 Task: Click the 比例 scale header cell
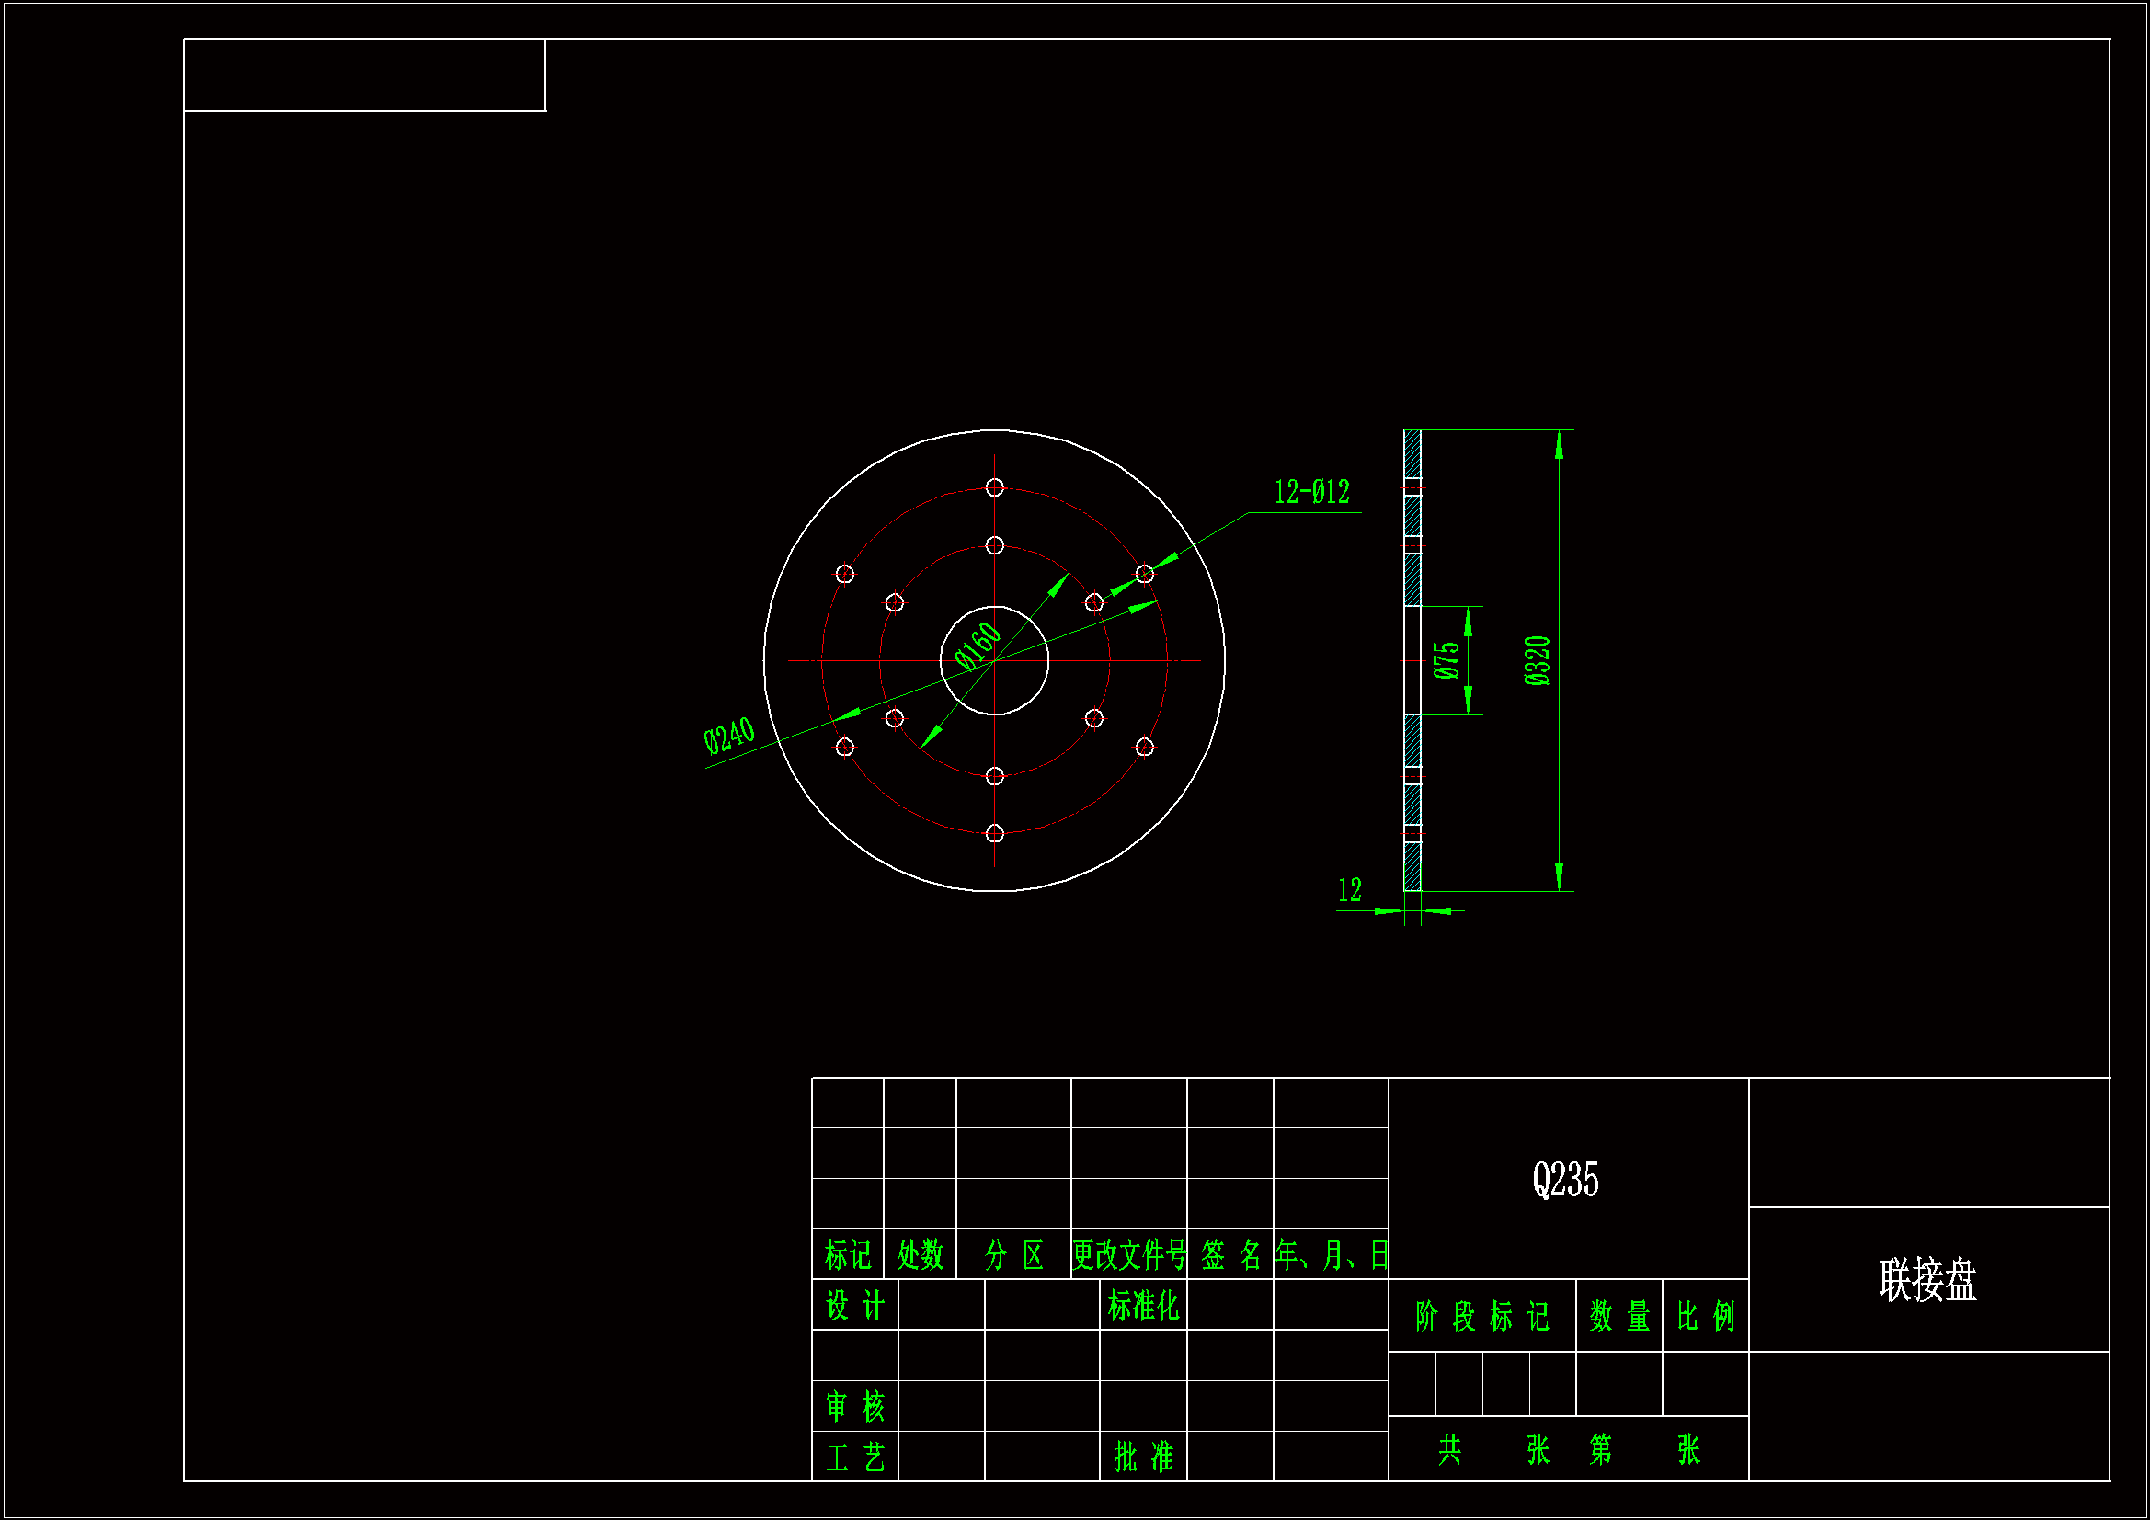point(1704,1317)
